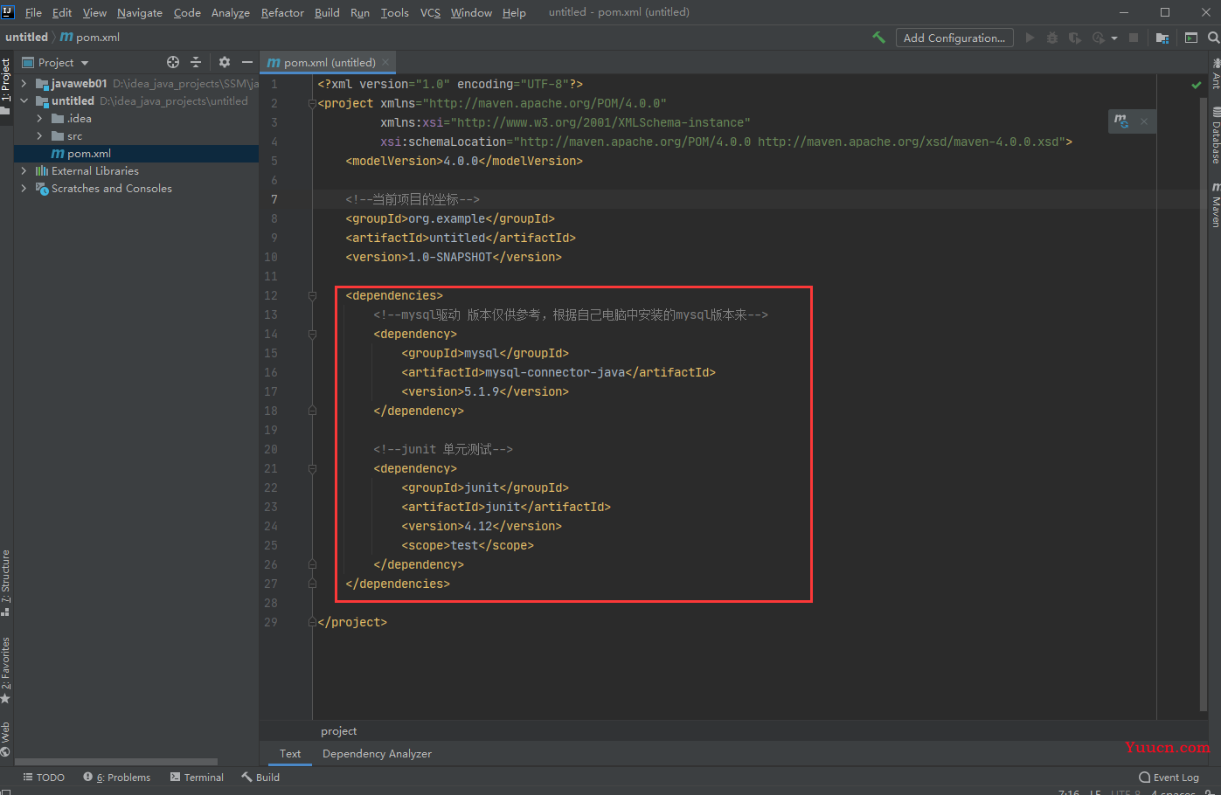This screenshot has width=1221, height=795.
Task: Open the File menu
Action: [x=33, y=12]
